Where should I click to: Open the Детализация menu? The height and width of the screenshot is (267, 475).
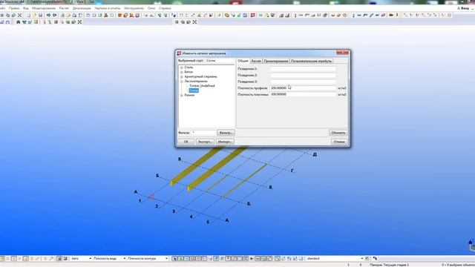(x=82, y=8)
